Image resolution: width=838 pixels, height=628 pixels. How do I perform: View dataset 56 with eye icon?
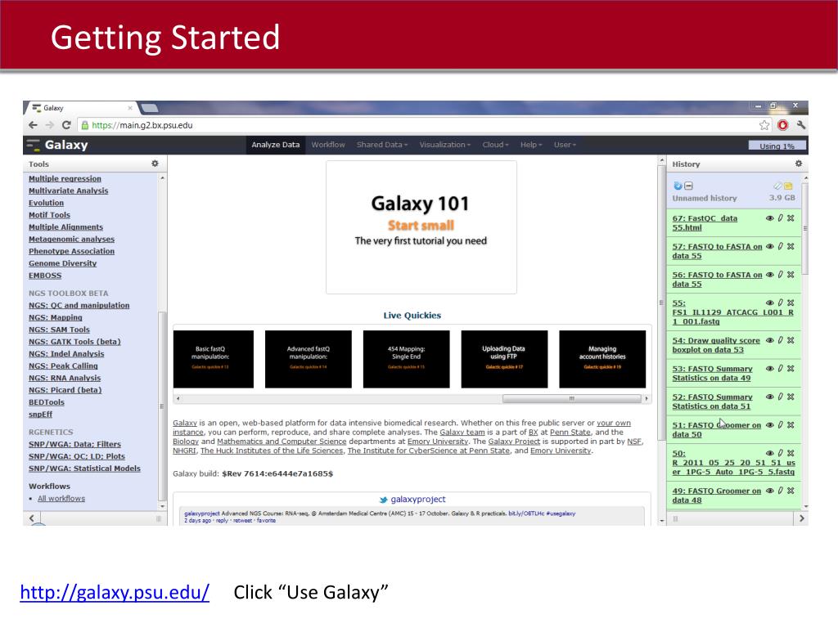(769, 275)
